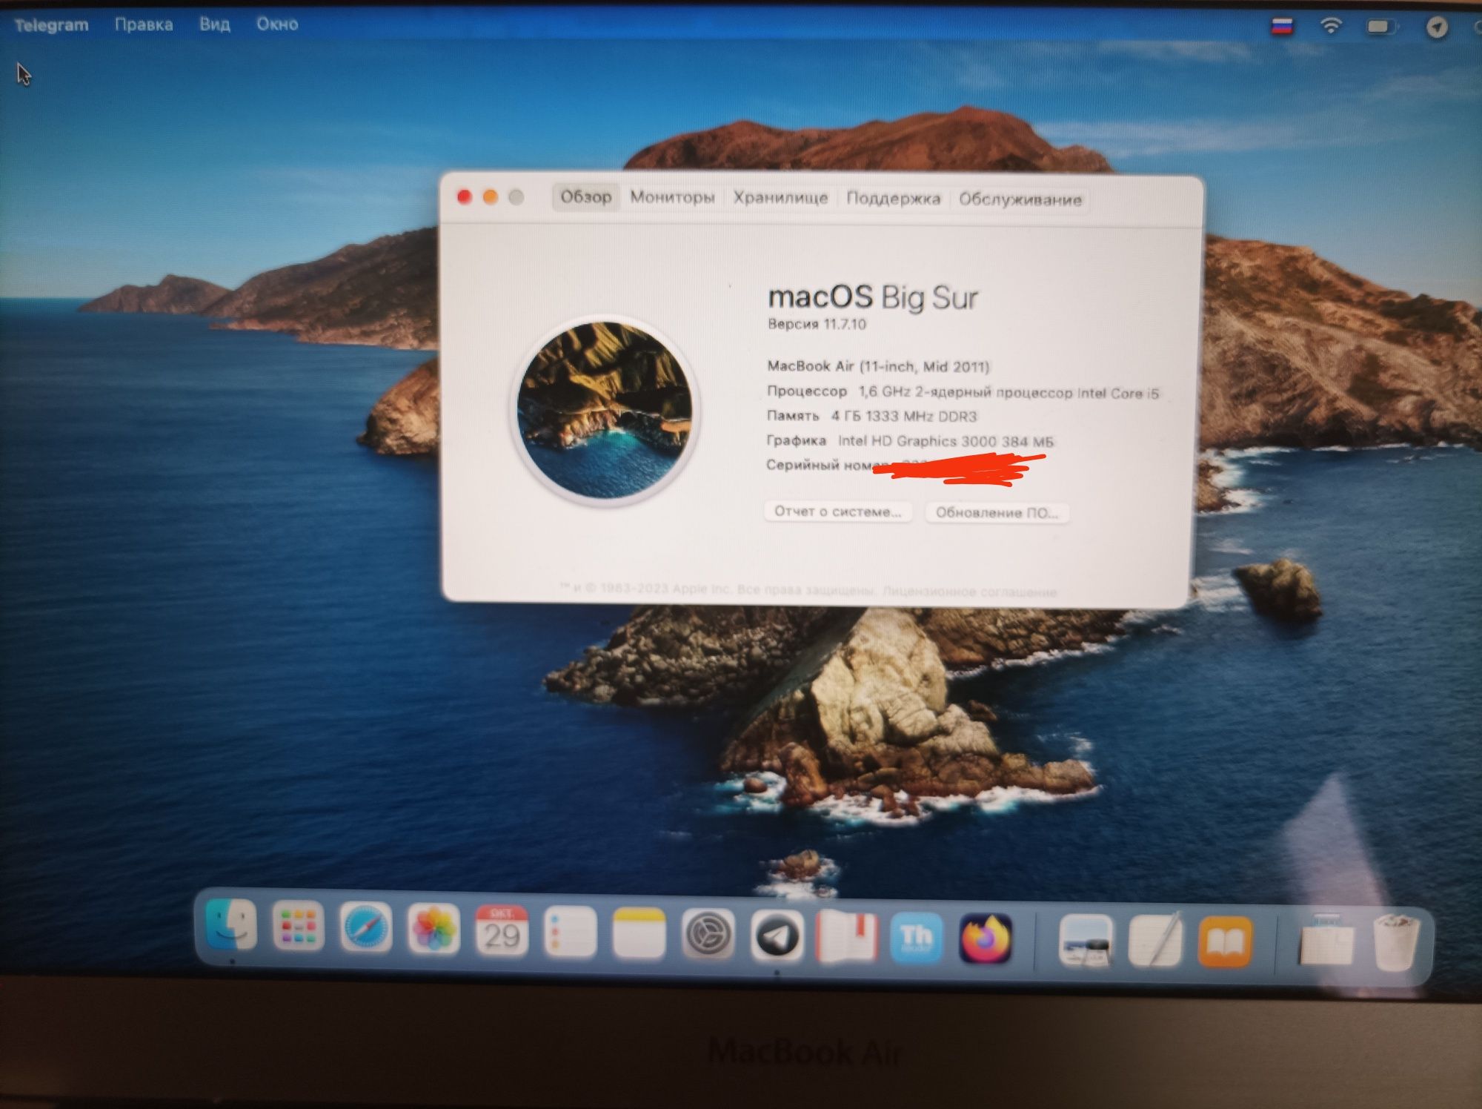The width and height of the screenshot is (1482, 1109).
Task: Open the orange Books app in dock
Action: pos(1225,942)
